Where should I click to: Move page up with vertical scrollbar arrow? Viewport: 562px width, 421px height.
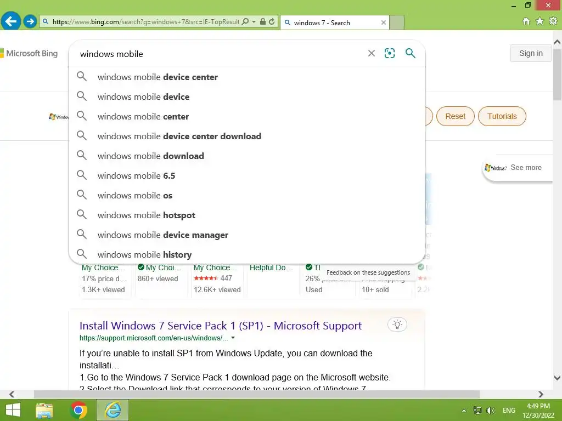[x=558, y=42]
